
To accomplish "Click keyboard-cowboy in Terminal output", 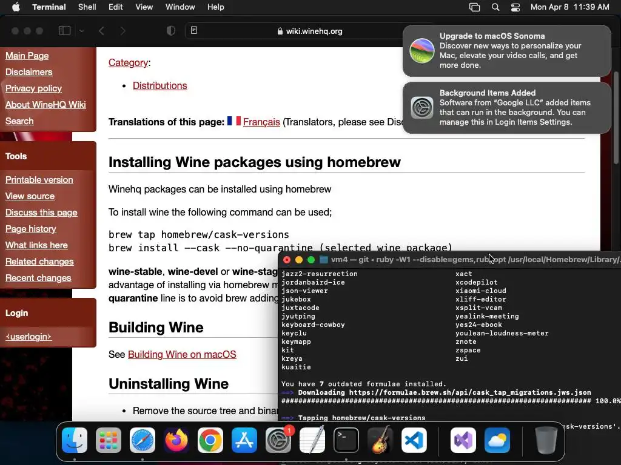I will pos(313,325).
